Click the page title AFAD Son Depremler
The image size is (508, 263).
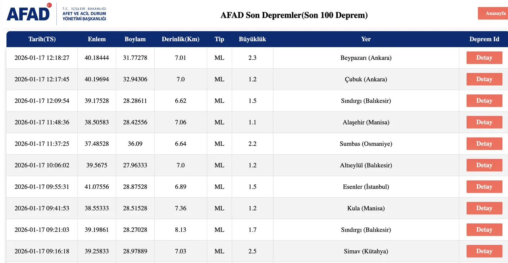[x=294, y=15]
